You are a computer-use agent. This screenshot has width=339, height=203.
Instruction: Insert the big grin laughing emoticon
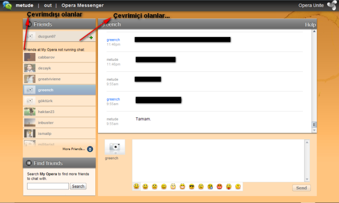tap(182, 187)
